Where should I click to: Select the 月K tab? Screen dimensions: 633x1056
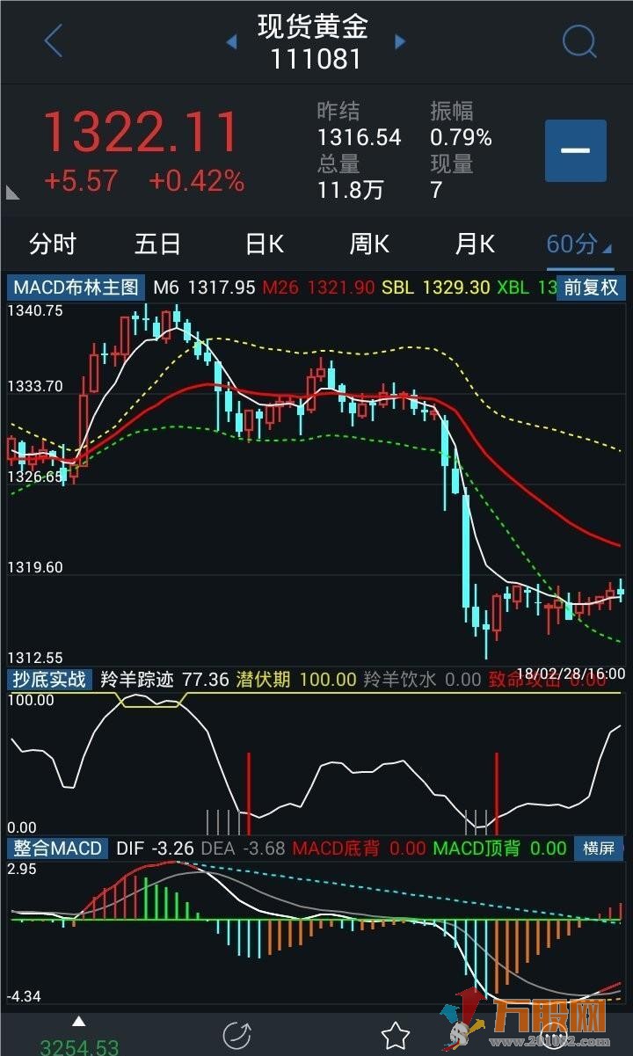[475, 244]
